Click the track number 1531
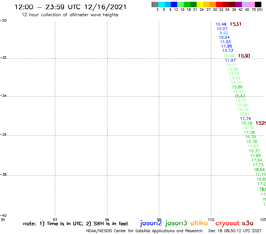Screen dimensions: 266x234 pyautogui.click(x=235, y=24)
